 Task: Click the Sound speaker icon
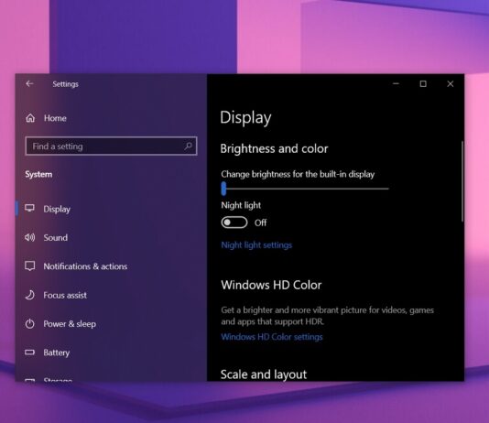[x=30, y=237]
